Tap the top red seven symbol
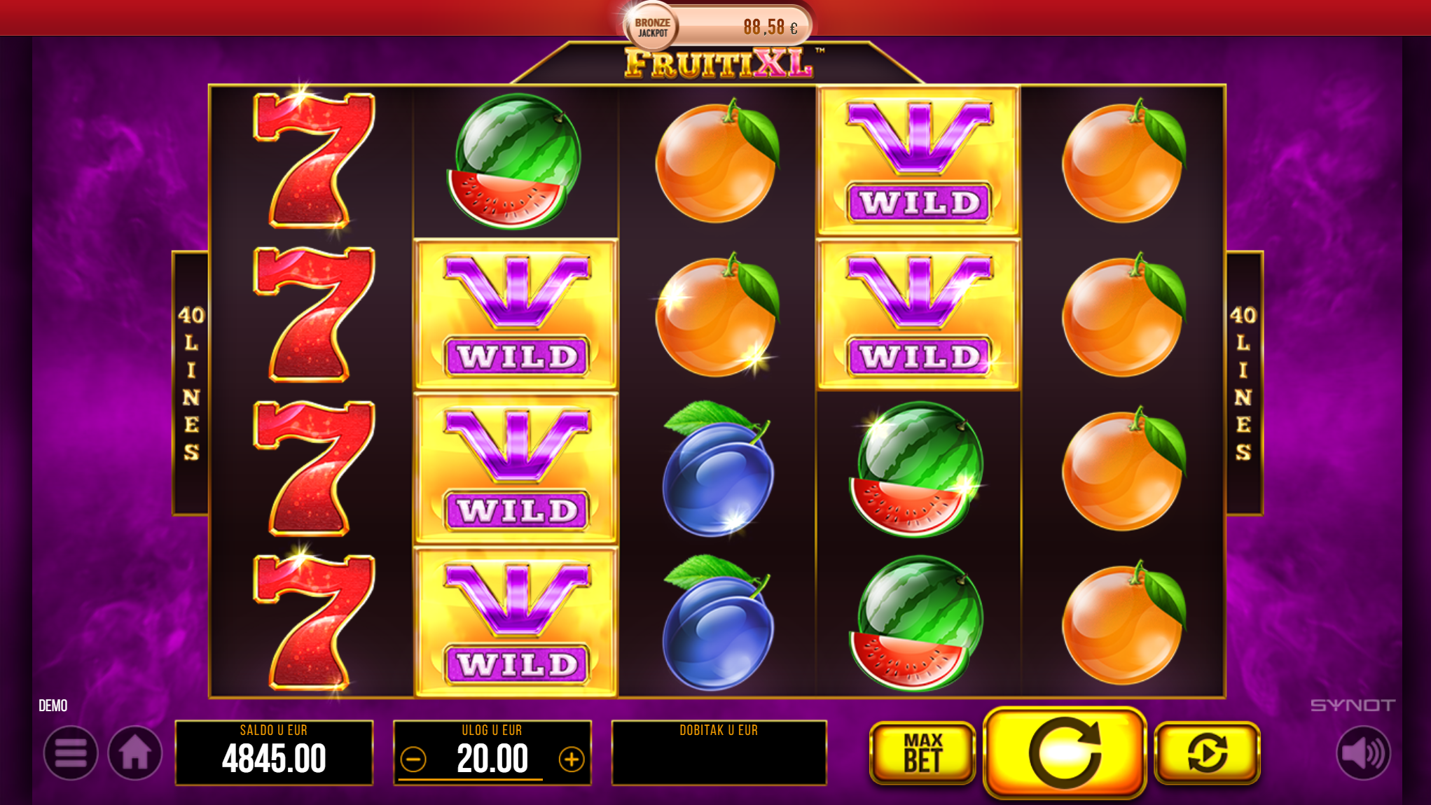The height and width of the screenshot is (805, 1431). [314, 160]
